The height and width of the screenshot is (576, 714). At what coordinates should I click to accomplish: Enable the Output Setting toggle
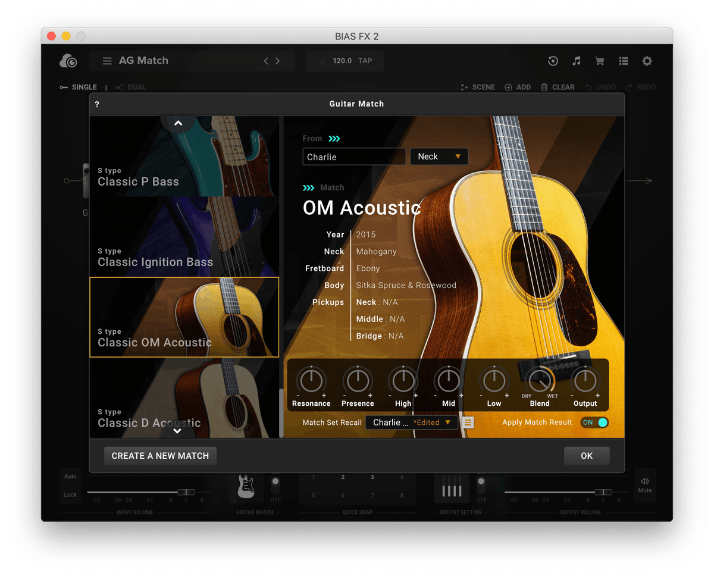[481, 483]
